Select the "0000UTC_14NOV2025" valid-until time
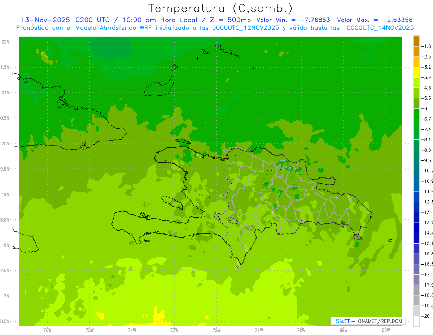 [x=380, y=28]
